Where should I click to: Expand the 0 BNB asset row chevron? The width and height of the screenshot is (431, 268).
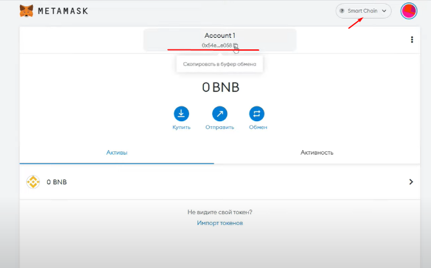(411, 182)
